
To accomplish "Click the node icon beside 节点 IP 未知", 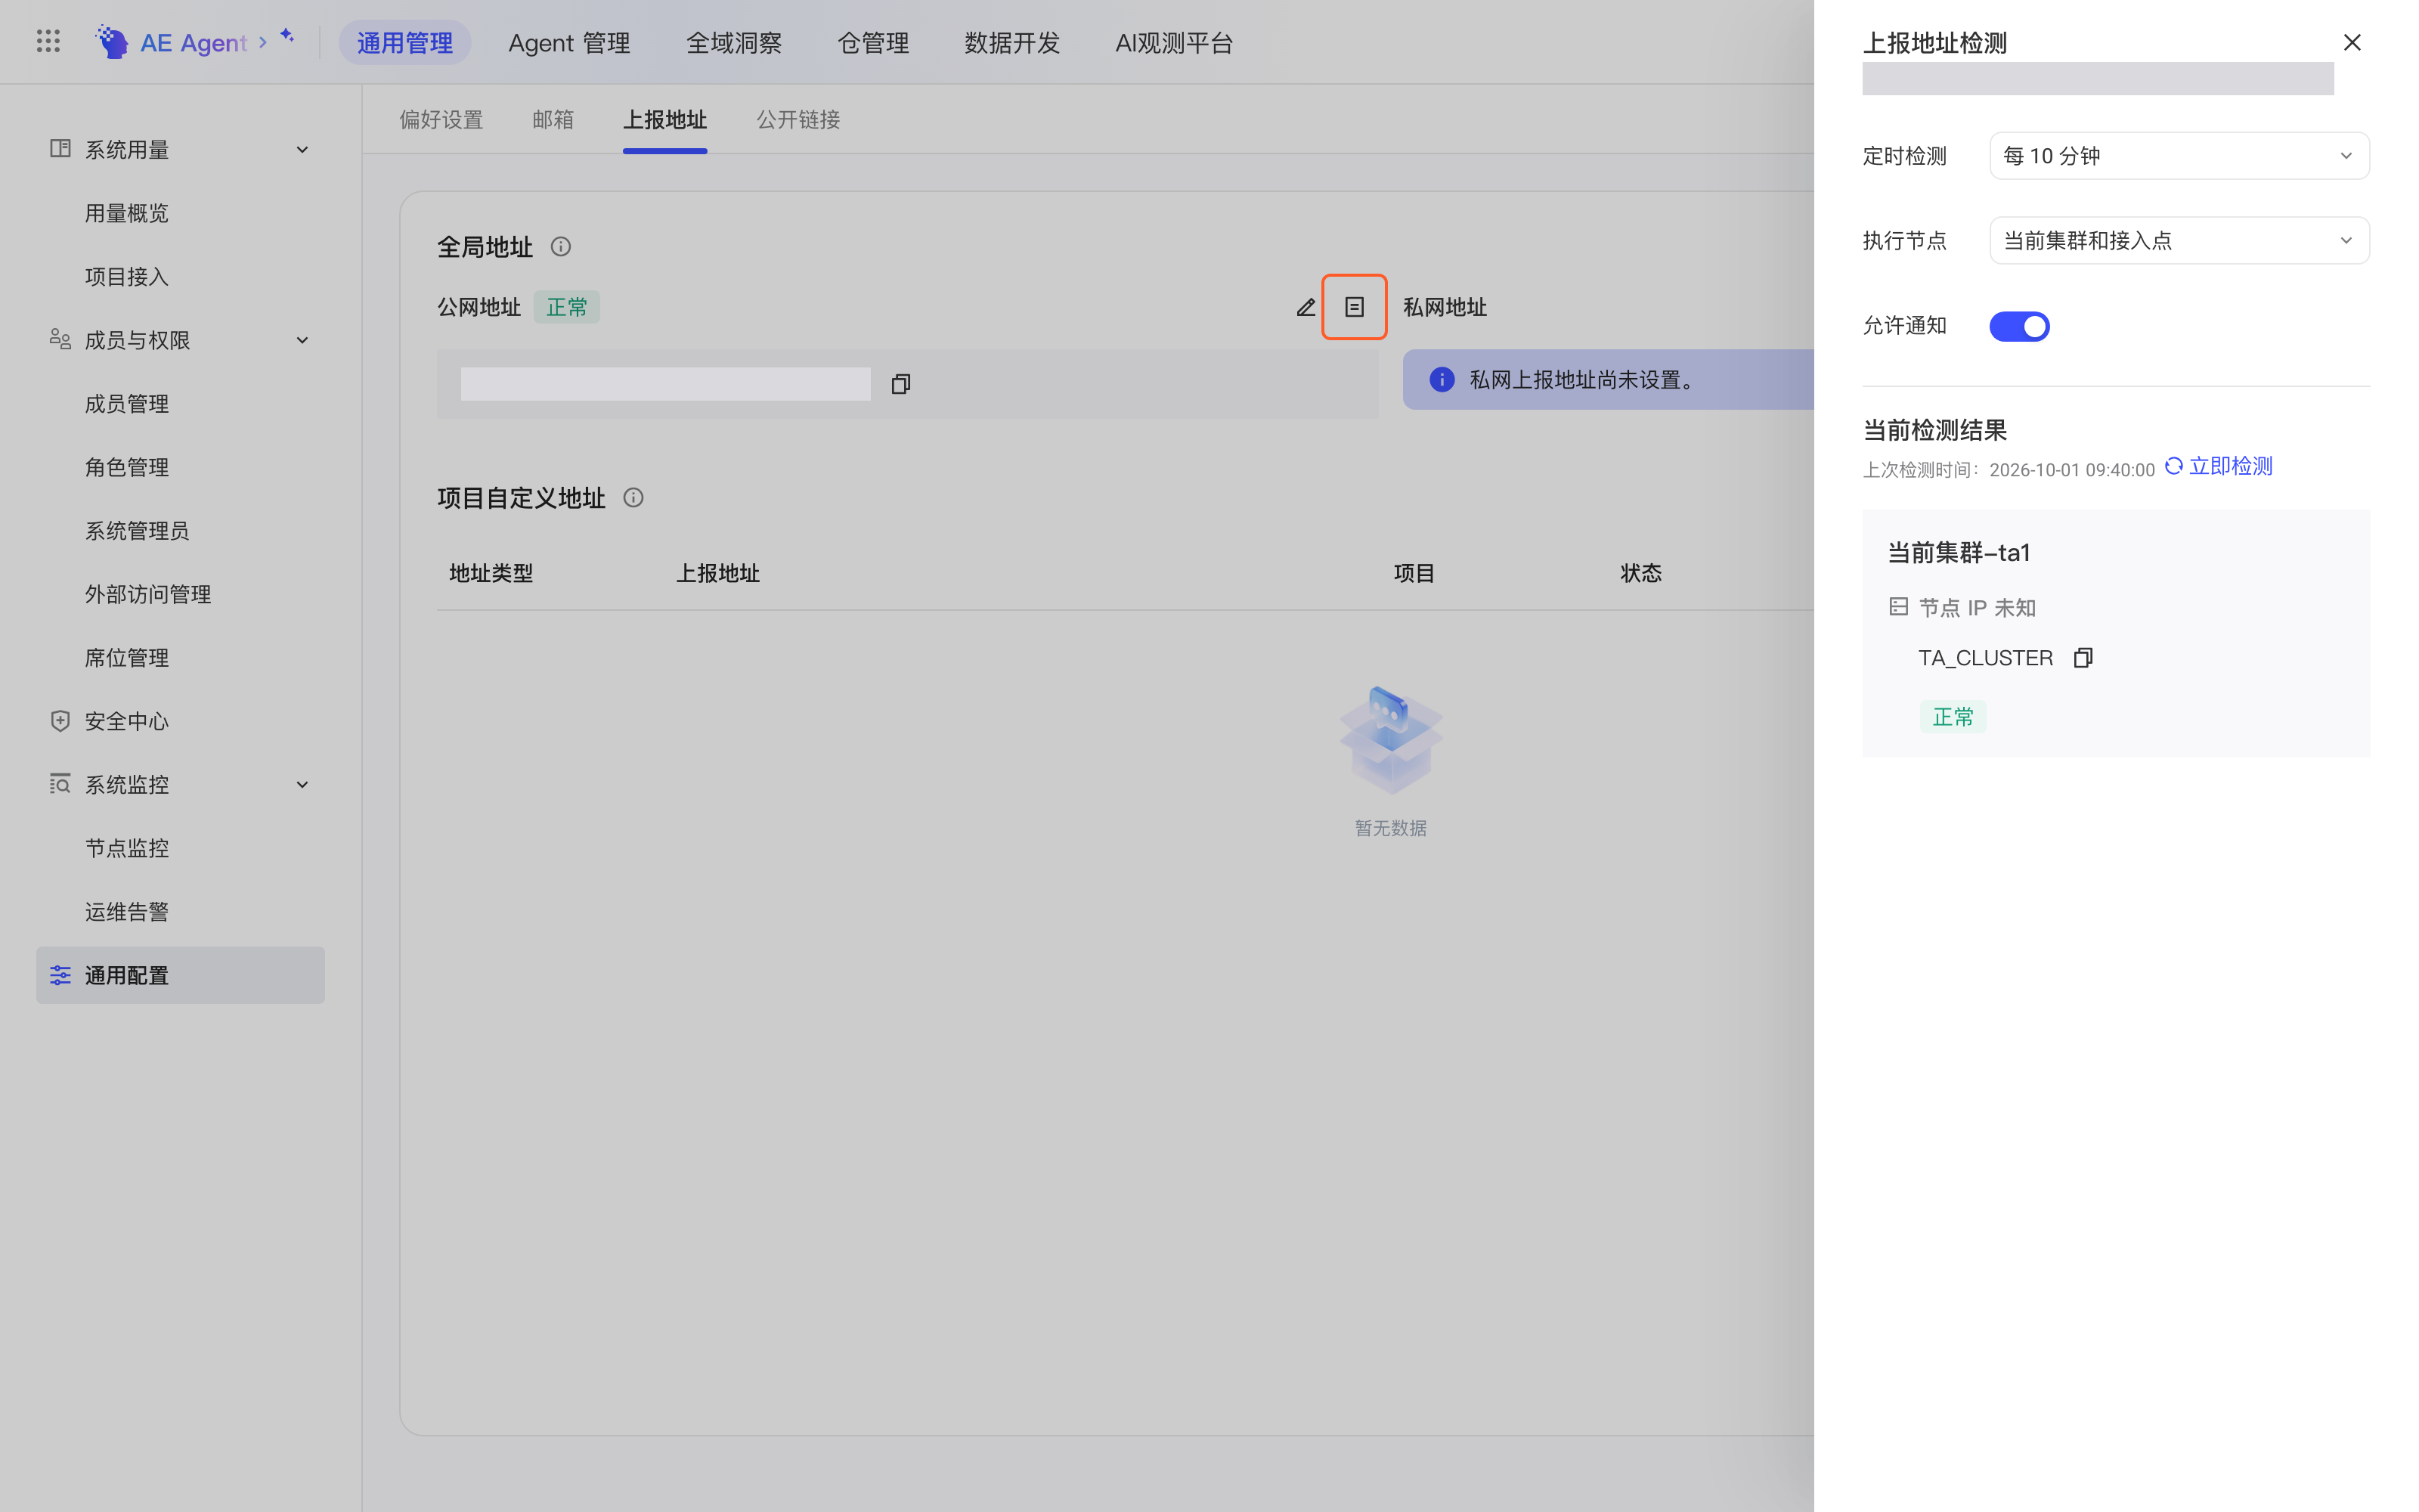I will [x=1899, y=607].
